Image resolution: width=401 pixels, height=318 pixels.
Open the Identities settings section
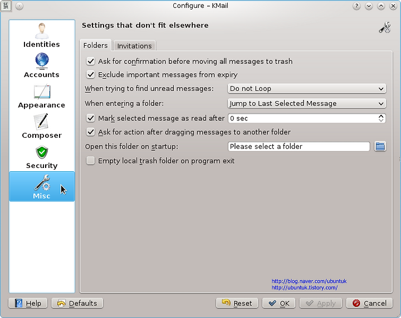click(42, 35)
